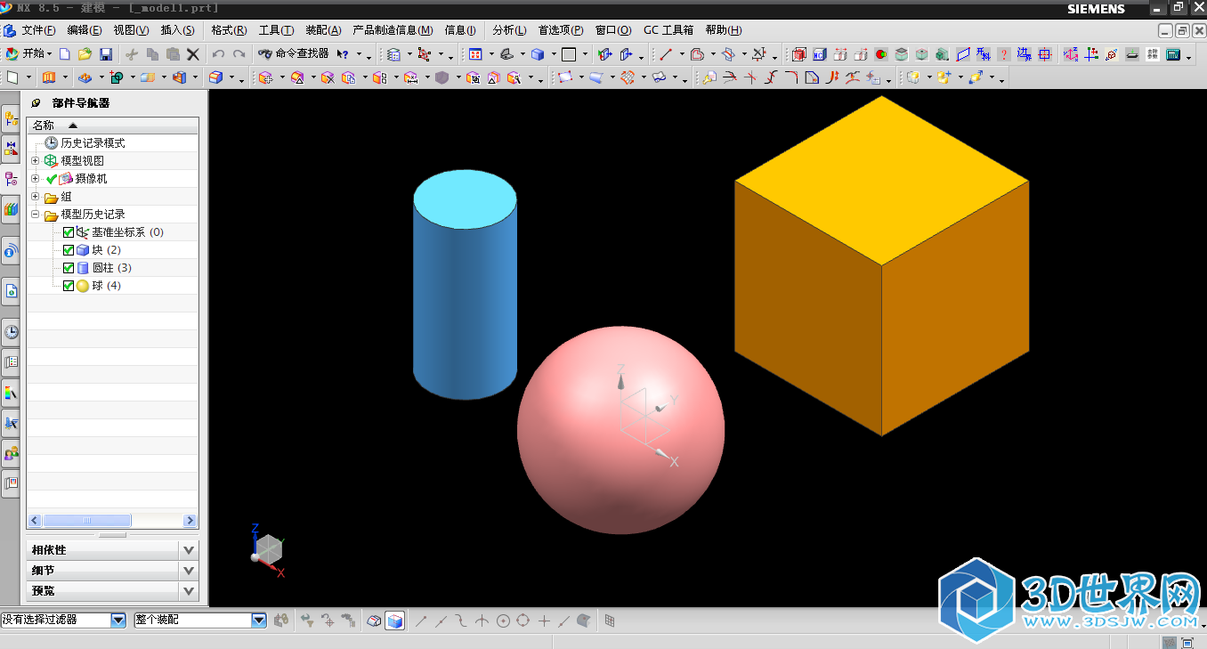Click the New file icon
This screenshot has width=1207, height=649.
65,54
